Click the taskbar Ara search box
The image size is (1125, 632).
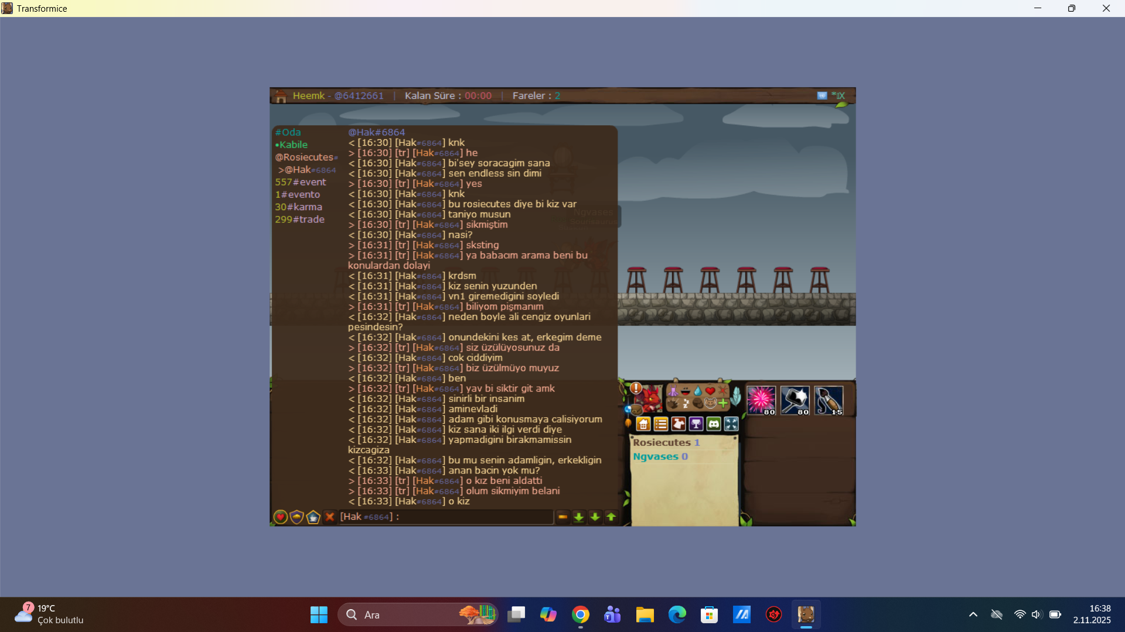pyautogui.click(x=418, y=615)
